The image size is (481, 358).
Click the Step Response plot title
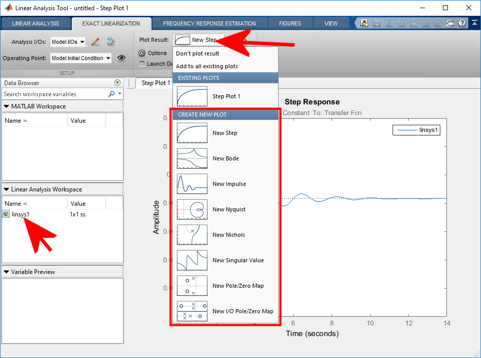[x=312, y=102]
